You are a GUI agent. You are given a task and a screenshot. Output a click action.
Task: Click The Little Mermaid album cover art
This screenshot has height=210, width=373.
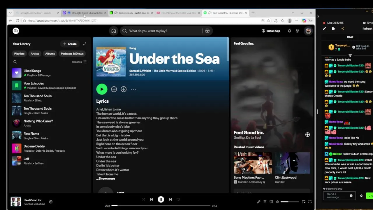click(x=111, y=62)
